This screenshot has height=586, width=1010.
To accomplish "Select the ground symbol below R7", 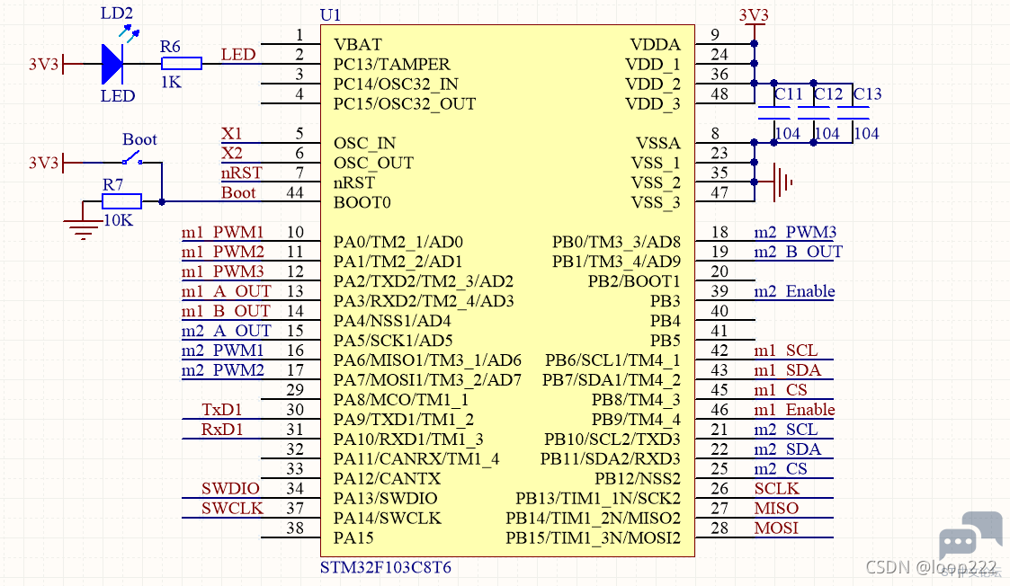I will (x=83, y=229).
